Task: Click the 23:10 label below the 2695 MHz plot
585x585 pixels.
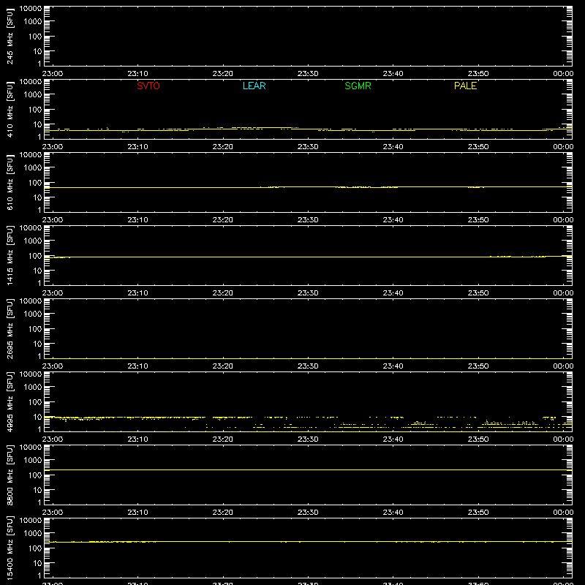Action: (x=137, y=366)
